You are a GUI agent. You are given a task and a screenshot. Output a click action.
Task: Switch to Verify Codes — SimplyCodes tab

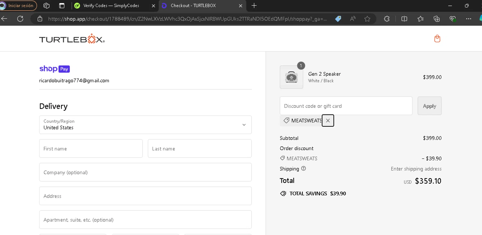coord(111,5)
